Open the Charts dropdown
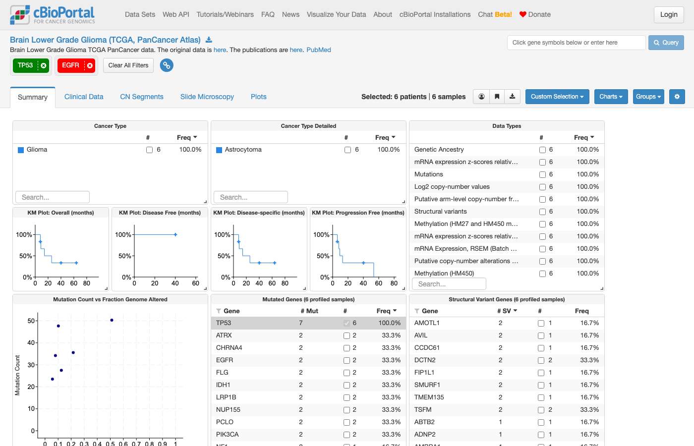Screen dimensions: 694x446 [x=611, y=97]
